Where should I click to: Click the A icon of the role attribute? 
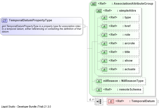tap(104, 35)
